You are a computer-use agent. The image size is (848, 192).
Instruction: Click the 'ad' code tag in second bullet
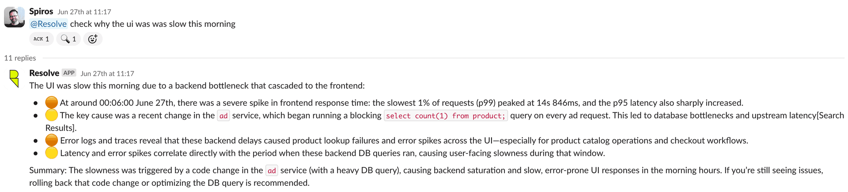(223, 116)
